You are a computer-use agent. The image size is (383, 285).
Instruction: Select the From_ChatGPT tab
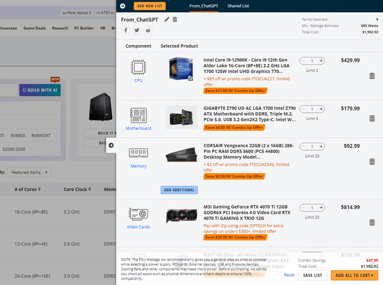[203, 6]
